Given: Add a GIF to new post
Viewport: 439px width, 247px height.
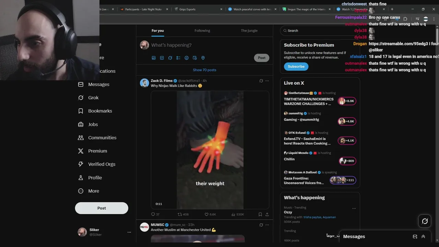Looking at the screenshot, I should click(162, 58).
